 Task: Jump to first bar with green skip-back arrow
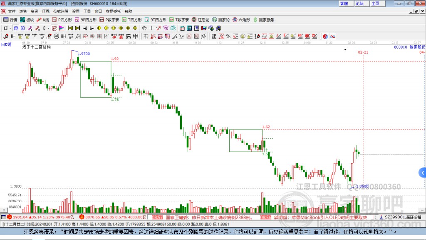point(70,28)
